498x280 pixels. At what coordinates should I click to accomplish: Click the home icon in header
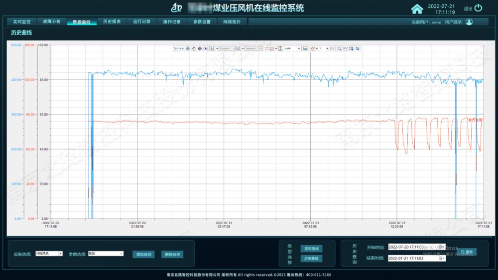tap(416, 8)
